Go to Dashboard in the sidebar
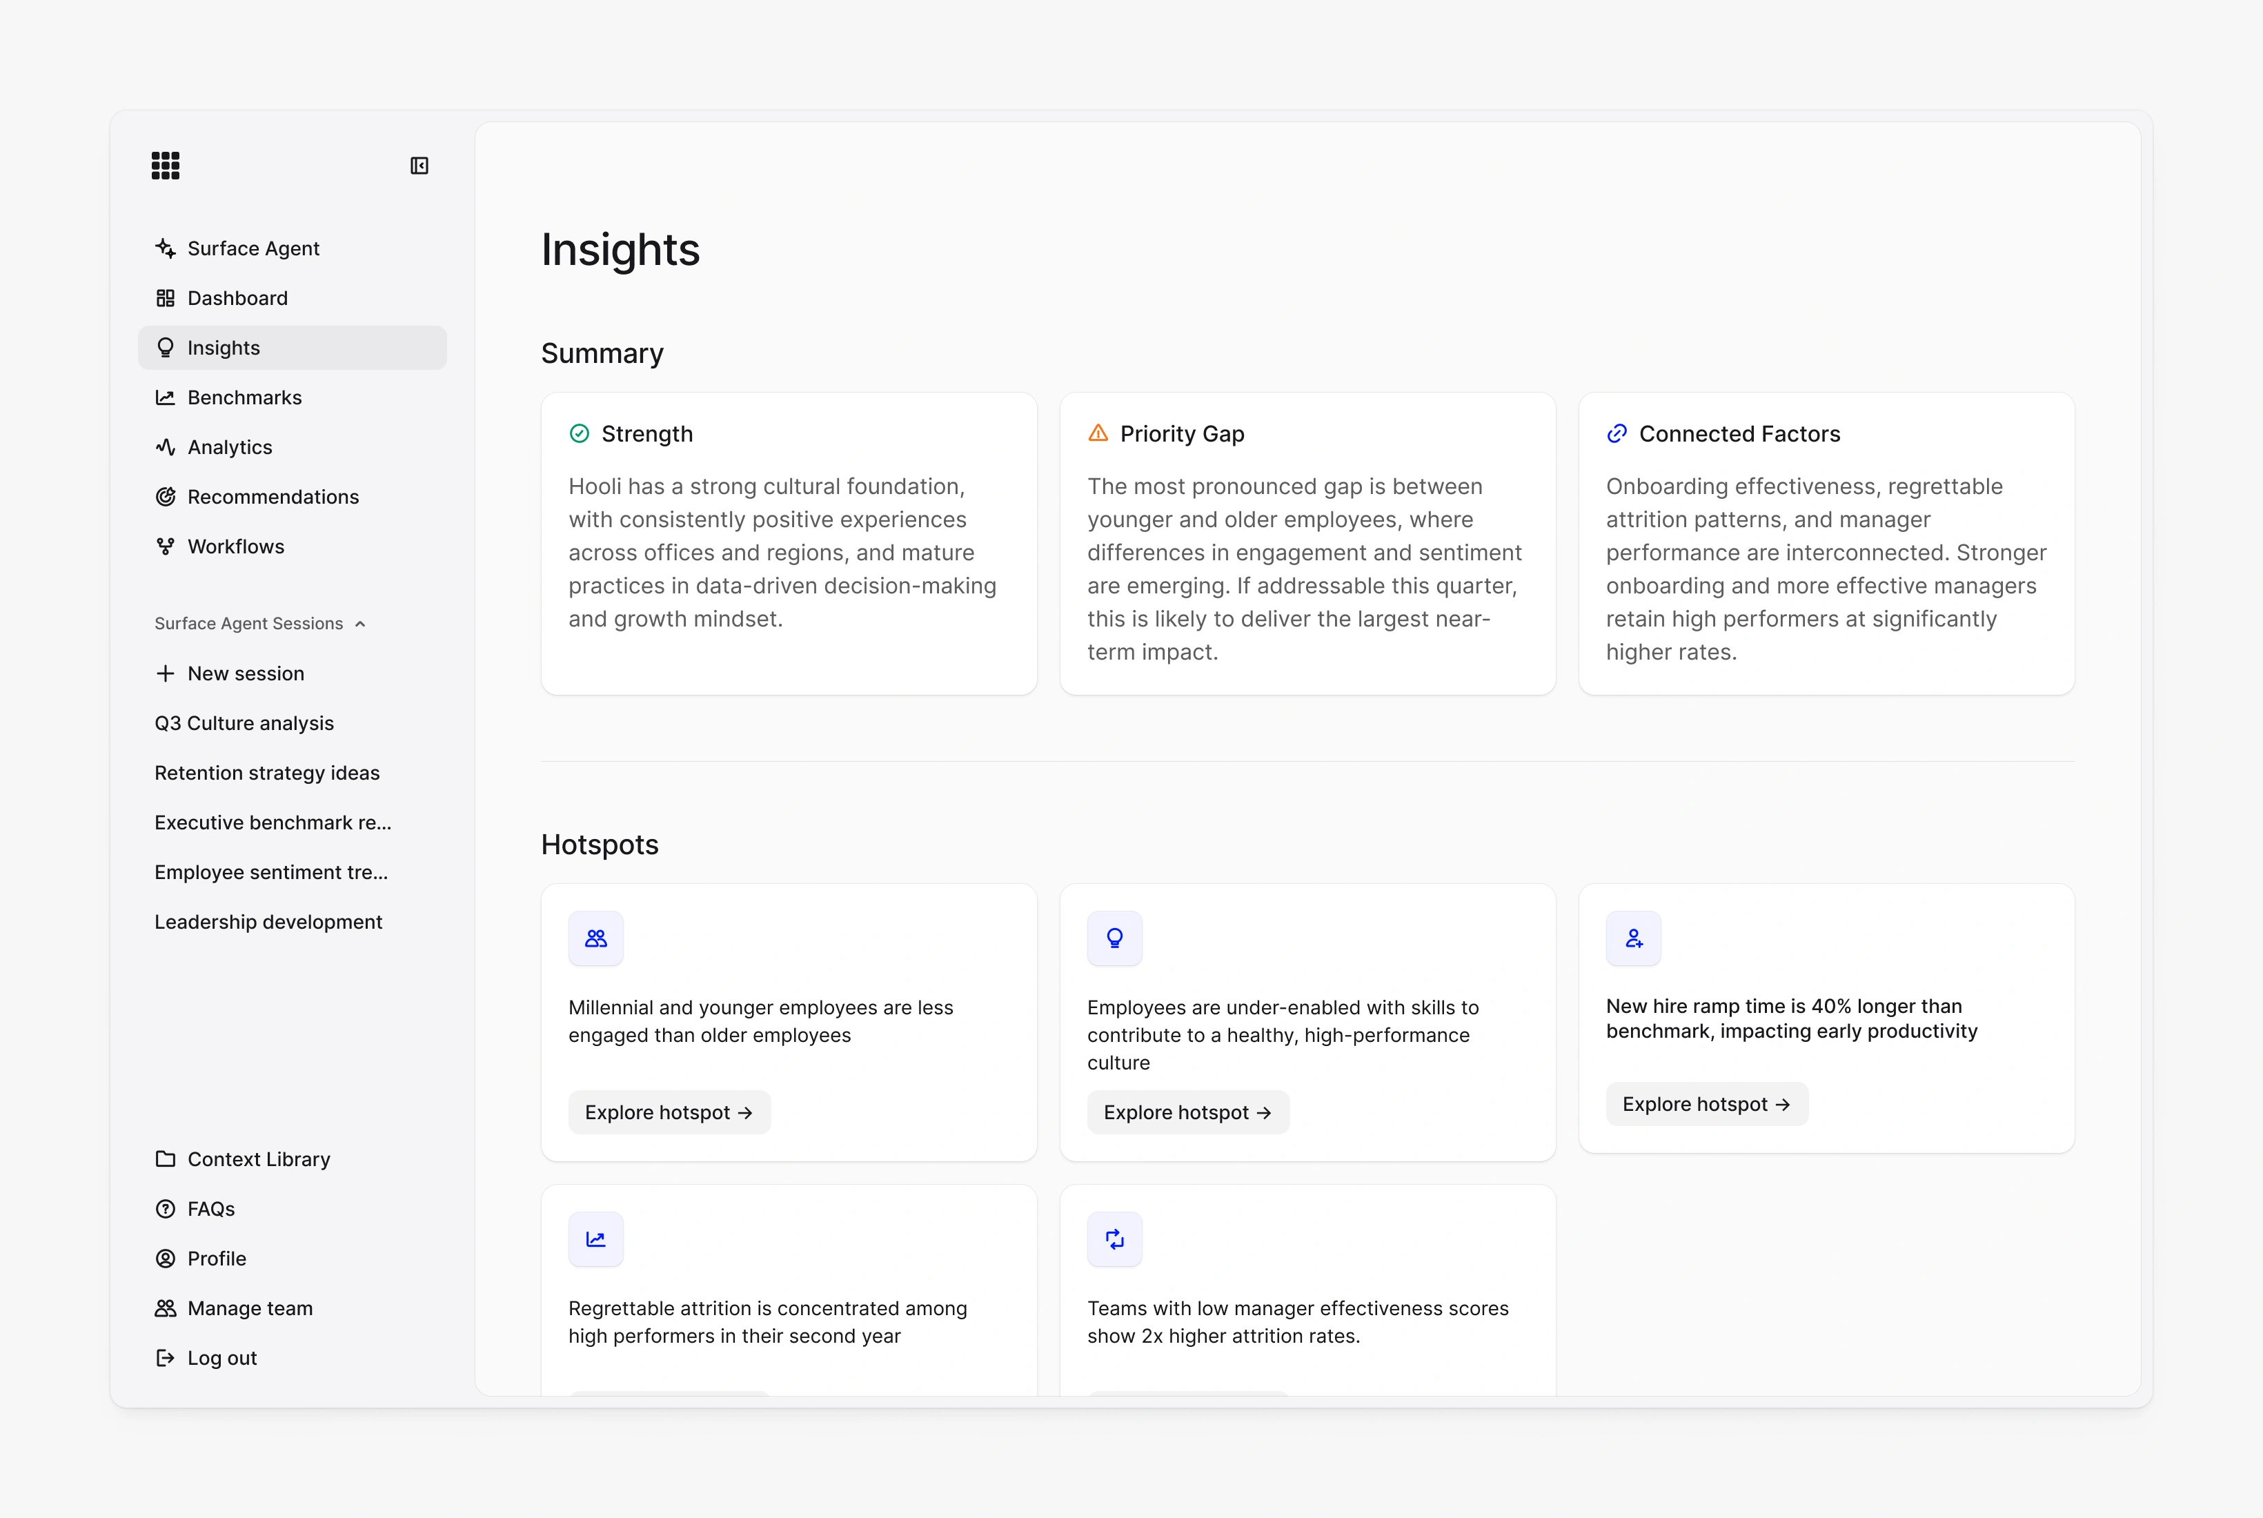The height and width of the screenshot is (1518, 2263). click(293, 298)
